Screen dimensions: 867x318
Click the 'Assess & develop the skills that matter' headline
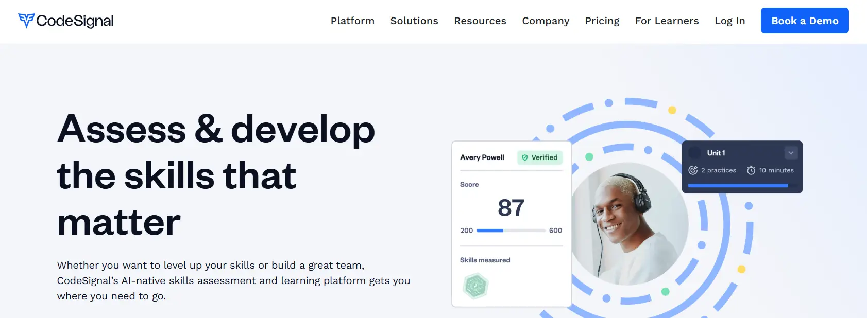[216, 175]
